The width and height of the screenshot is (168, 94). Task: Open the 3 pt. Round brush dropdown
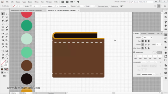(69, 6)
